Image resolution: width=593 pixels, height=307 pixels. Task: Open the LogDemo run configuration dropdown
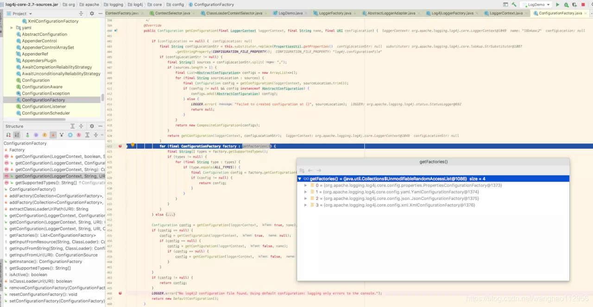point(536,5)
